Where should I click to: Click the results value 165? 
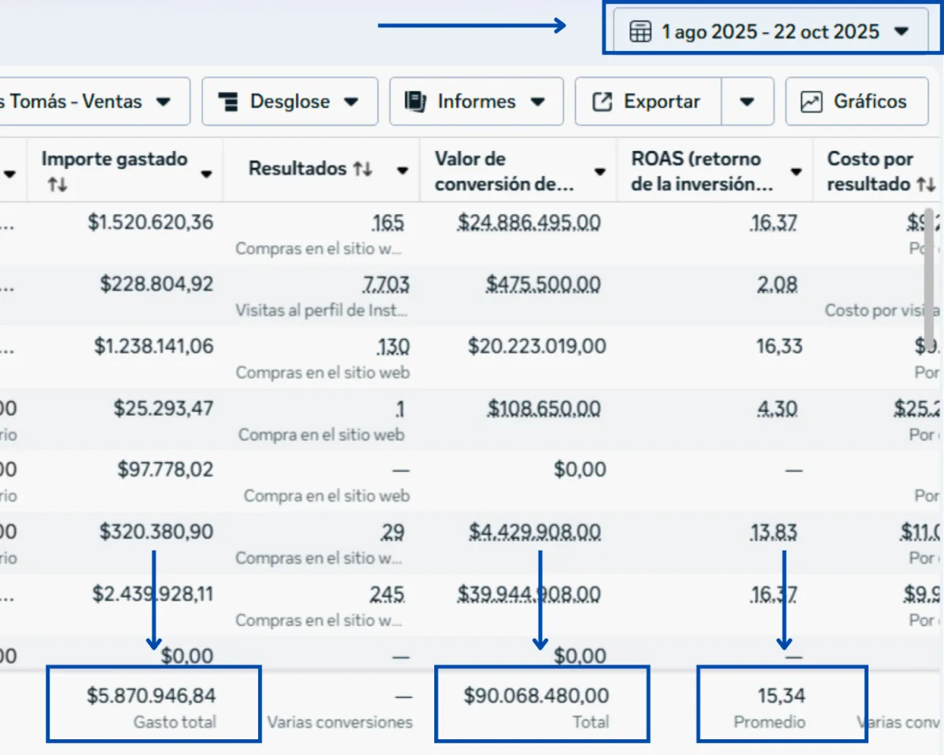388,223
